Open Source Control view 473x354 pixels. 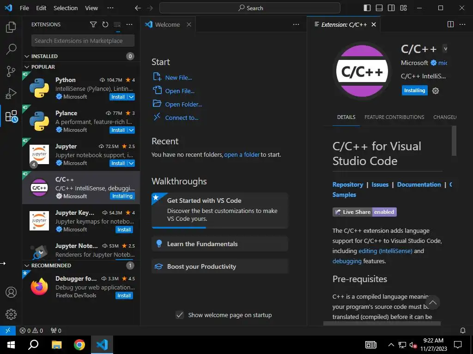pyautogui.click(x=11, y=71)
